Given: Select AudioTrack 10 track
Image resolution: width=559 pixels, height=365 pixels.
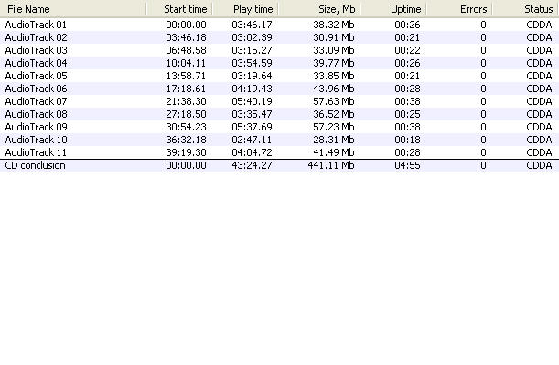Looking at the screenshot, I should pyautogui.click(x=36, y=140).
